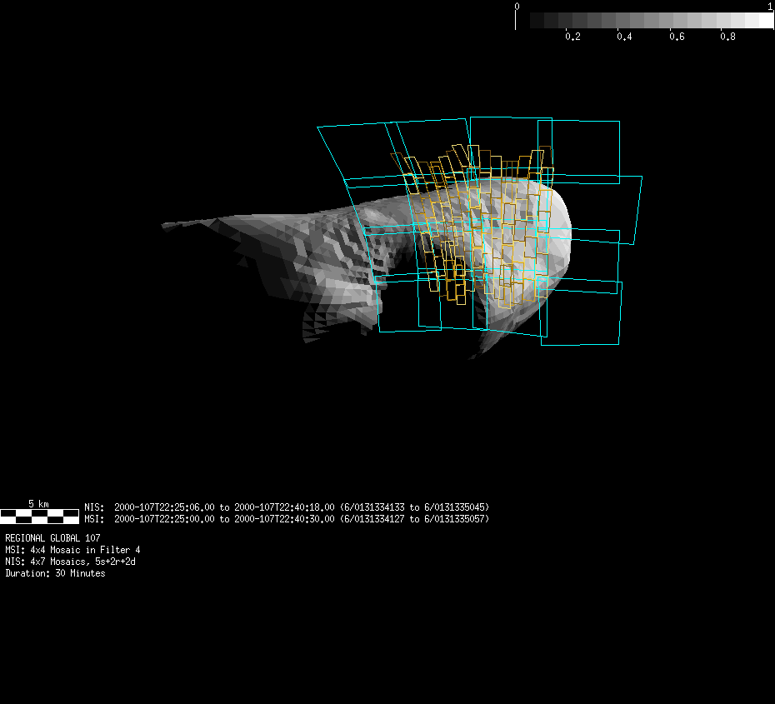Screen dimensions: 775x704
Task: Select the white-outlined frame at top right
Action: [x=578, y=147]
